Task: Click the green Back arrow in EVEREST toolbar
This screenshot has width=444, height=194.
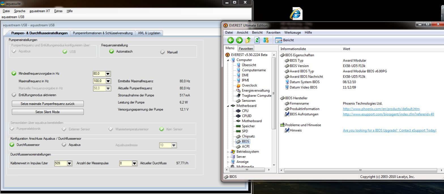Action: 230,40
